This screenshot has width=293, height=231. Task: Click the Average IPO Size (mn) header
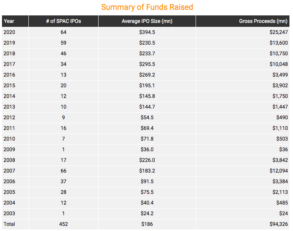(x=147, y=21)
